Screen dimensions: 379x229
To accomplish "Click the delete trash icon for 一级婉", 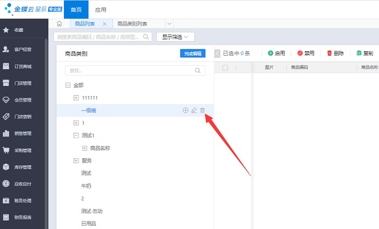I will (202, 110).
